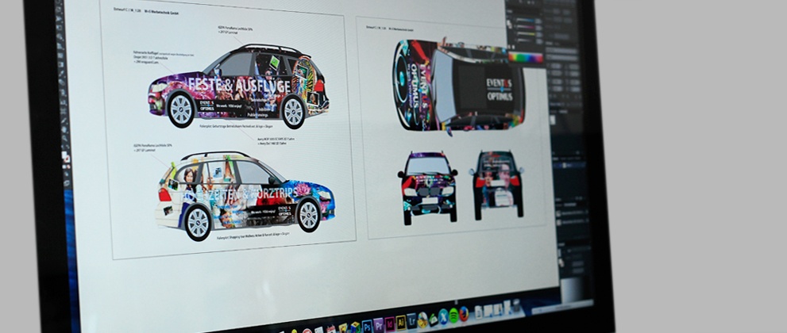Adjust the Yellow slider in Color panel
The image size is (787, 333).
point(526,34)
